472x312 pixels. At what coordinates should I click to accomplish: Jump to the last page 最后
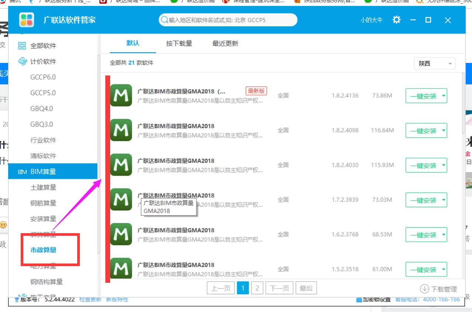[306, 288]
